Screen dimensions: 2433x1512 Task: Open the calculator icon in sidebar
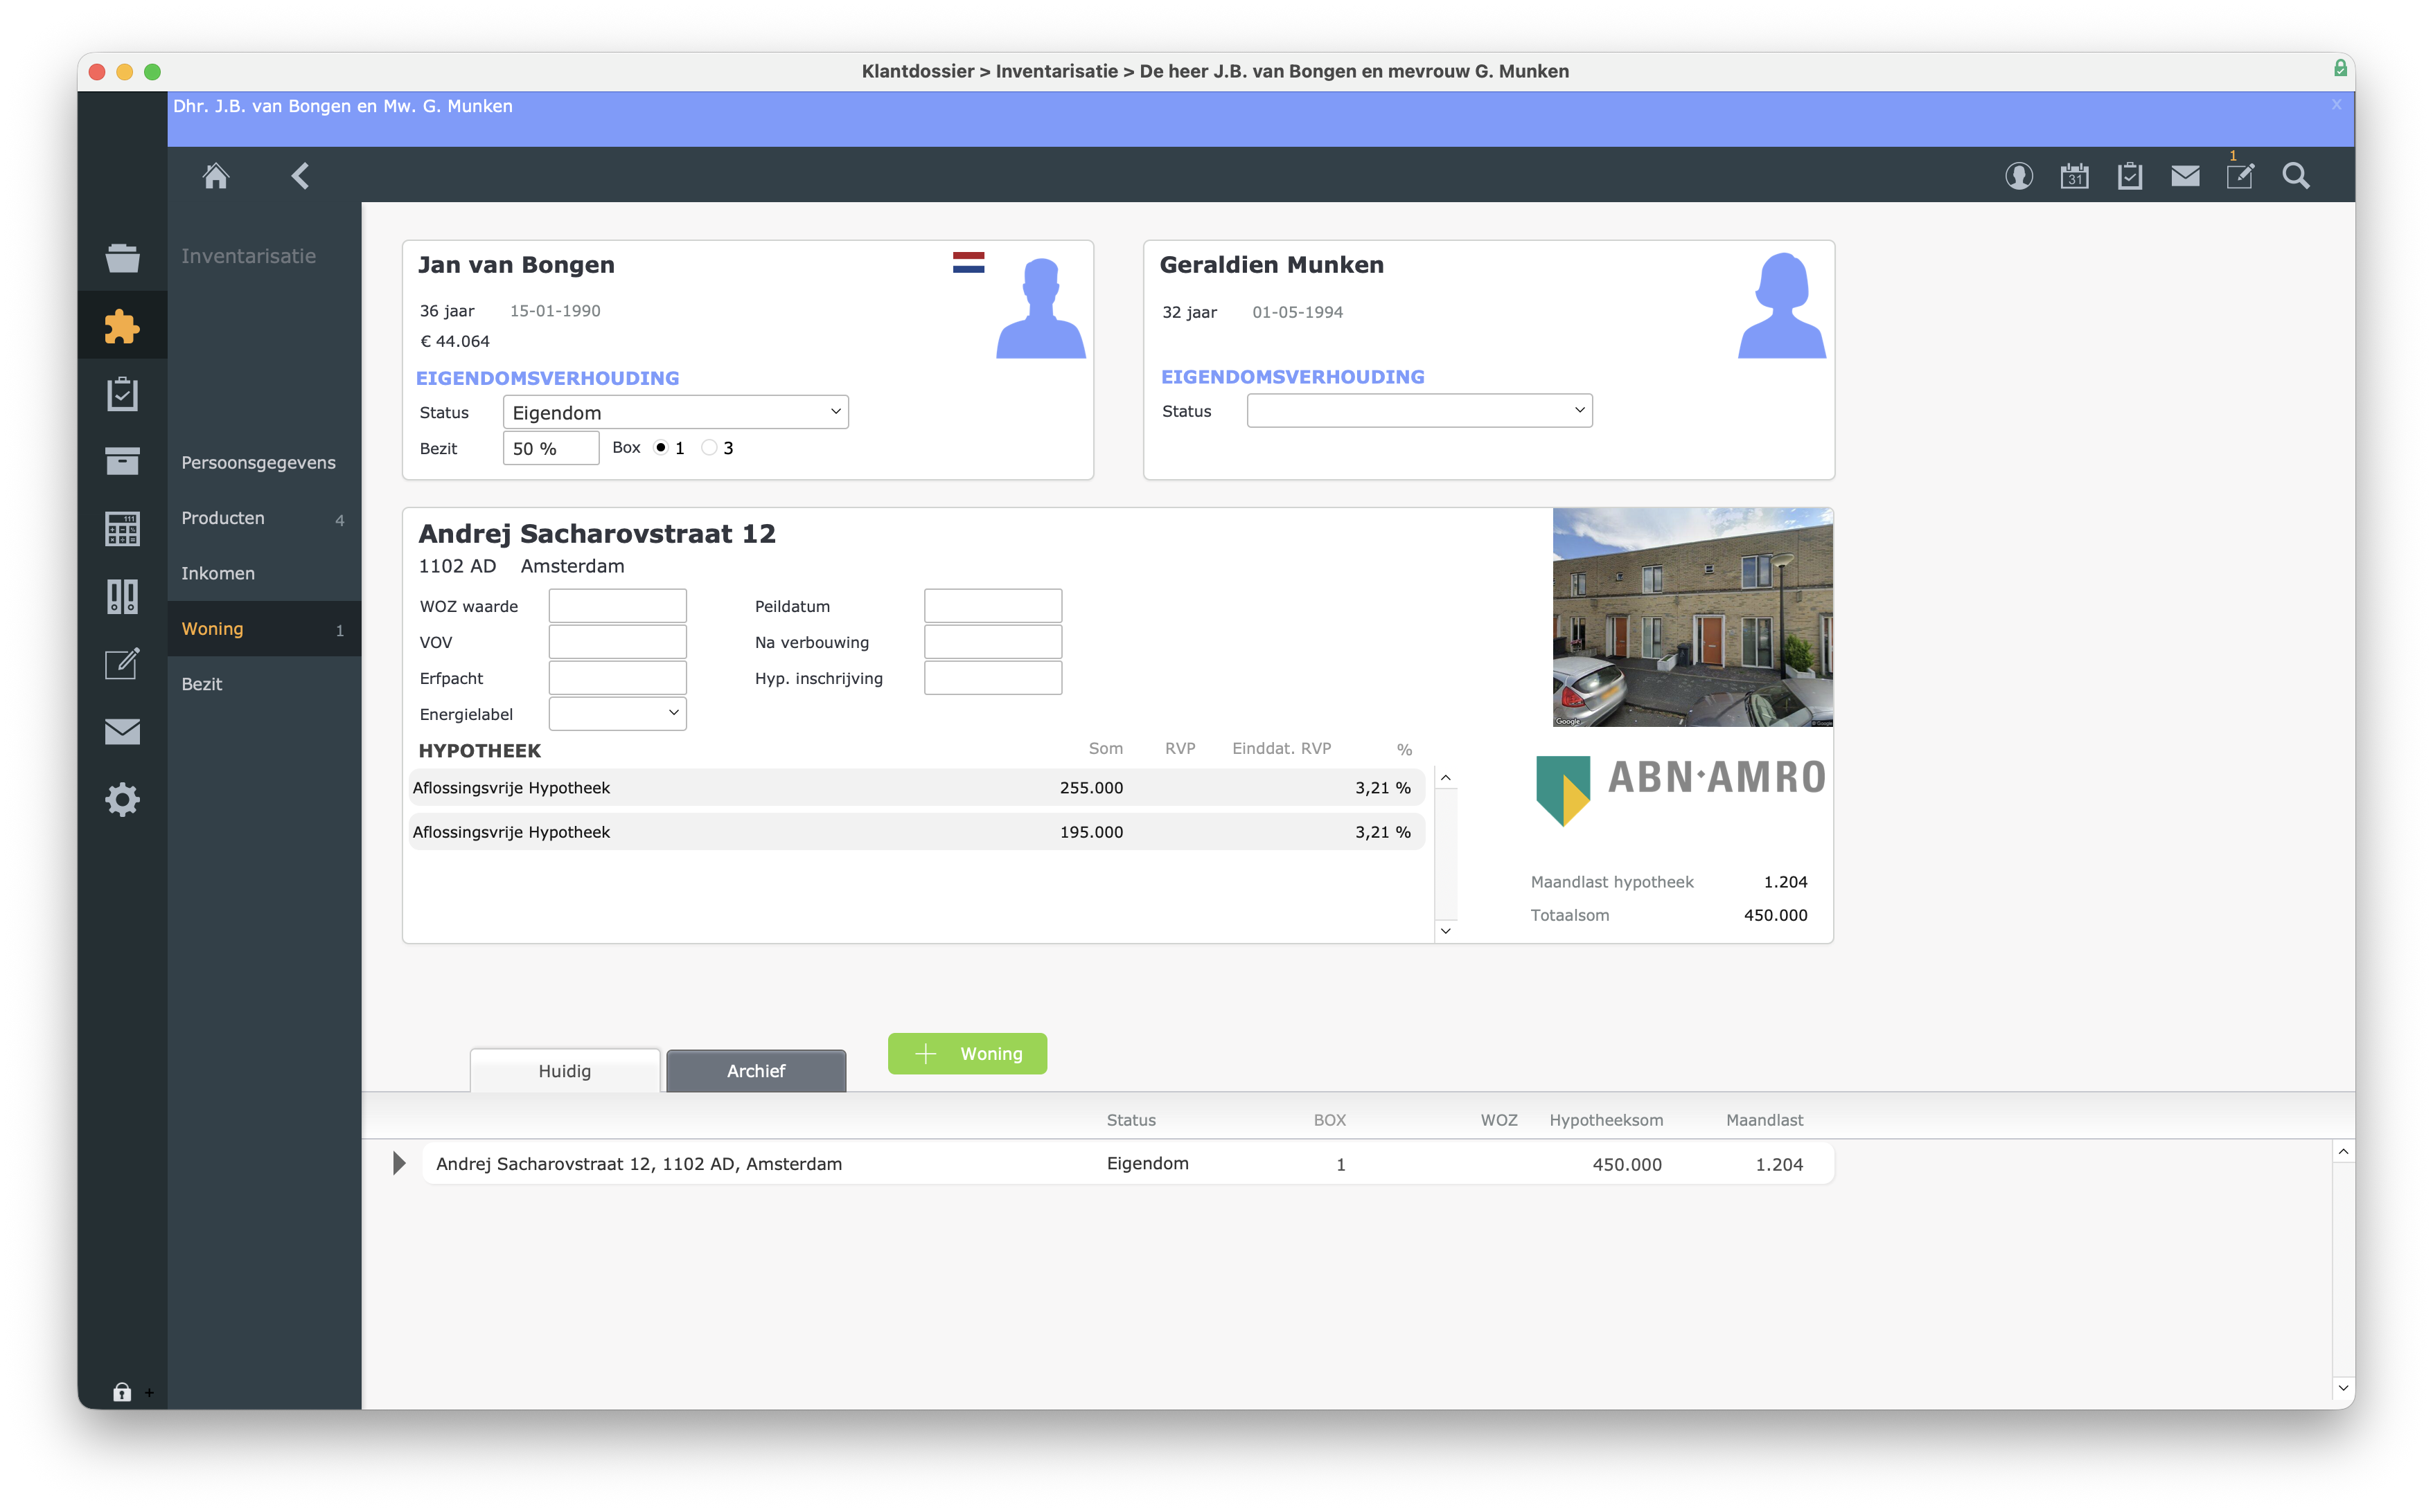(x=122, y=529)
